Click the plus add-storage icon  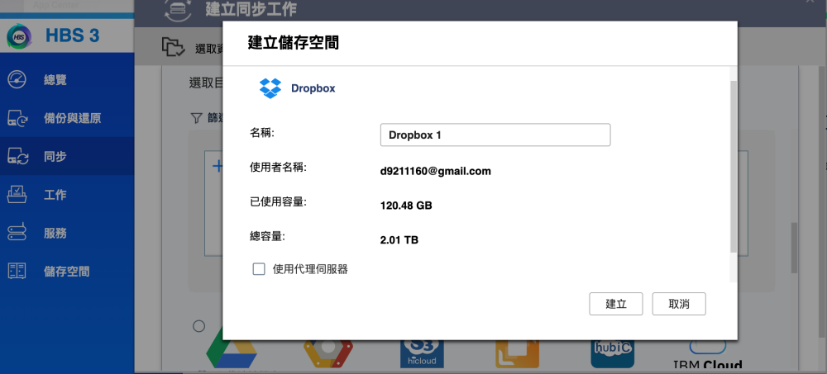click(217, 167)
